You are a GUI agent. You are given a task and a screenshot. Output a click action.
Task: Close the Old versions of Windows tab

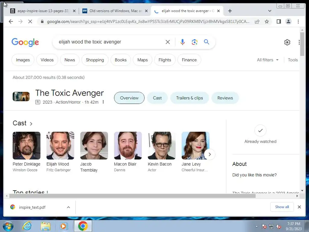tap(146, 11)
